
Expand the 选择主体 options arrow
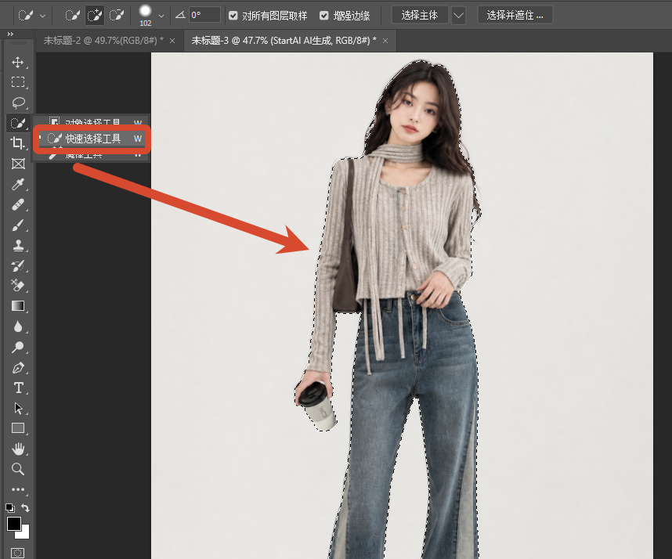[x=458, y=16]
